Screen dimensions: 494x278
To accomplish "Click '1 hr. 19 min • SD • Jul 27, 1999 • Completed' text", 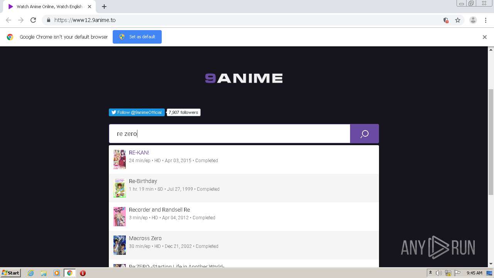I will pos(174,189).
